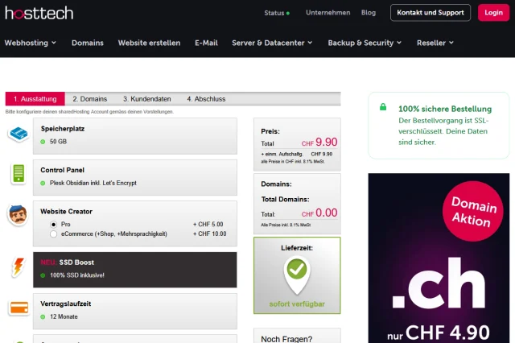This screenshot has width=515, height=343.
Task: Click the Speicherplatz disk icon
Action: coord(19,134)
